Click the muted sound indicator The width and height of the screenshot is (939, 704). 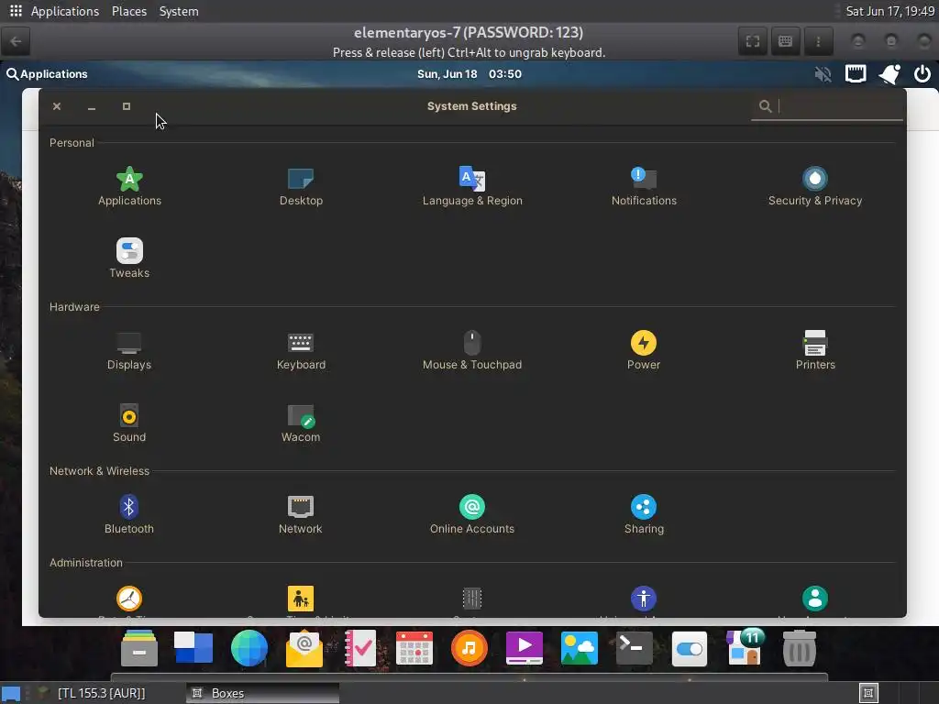coord(823,74)
